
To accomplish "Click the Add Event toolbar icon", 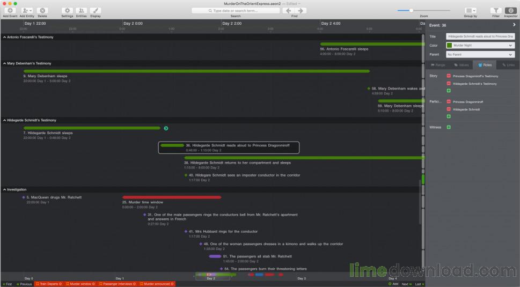I will (x=10, y=11).
